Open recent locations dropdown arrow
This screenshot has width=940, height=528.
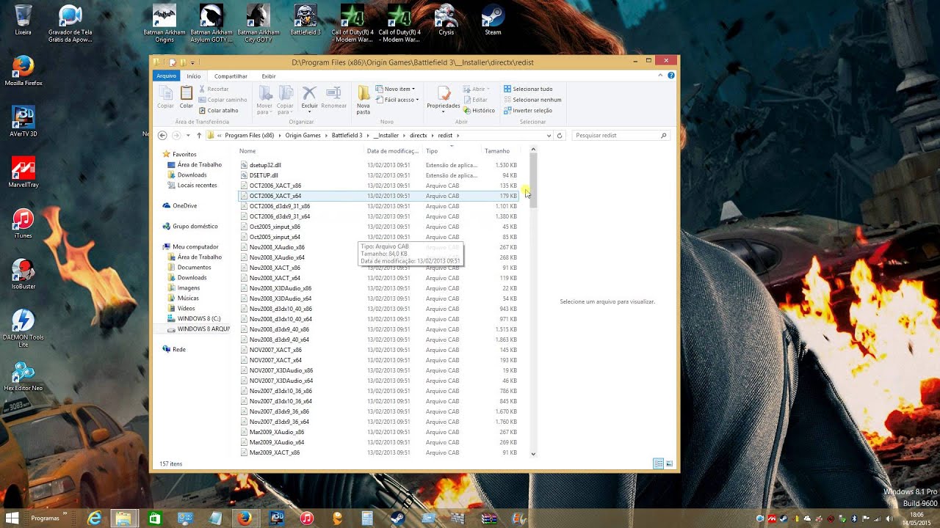pyautogui.click(x=188, y=136)
